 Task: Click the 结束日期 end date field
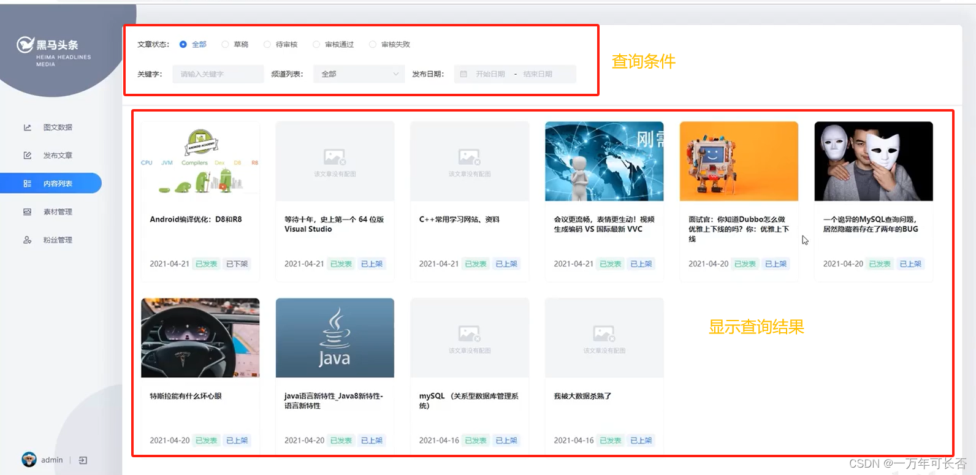pos(538,74)
